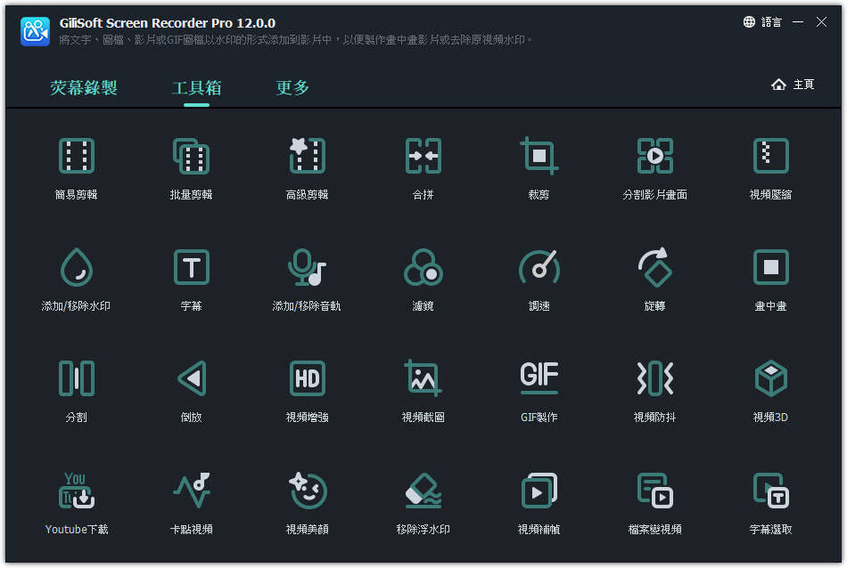Switch to the 熒幕錄製 tab
This screenshot has height=568, width=847.
(84, 87)
